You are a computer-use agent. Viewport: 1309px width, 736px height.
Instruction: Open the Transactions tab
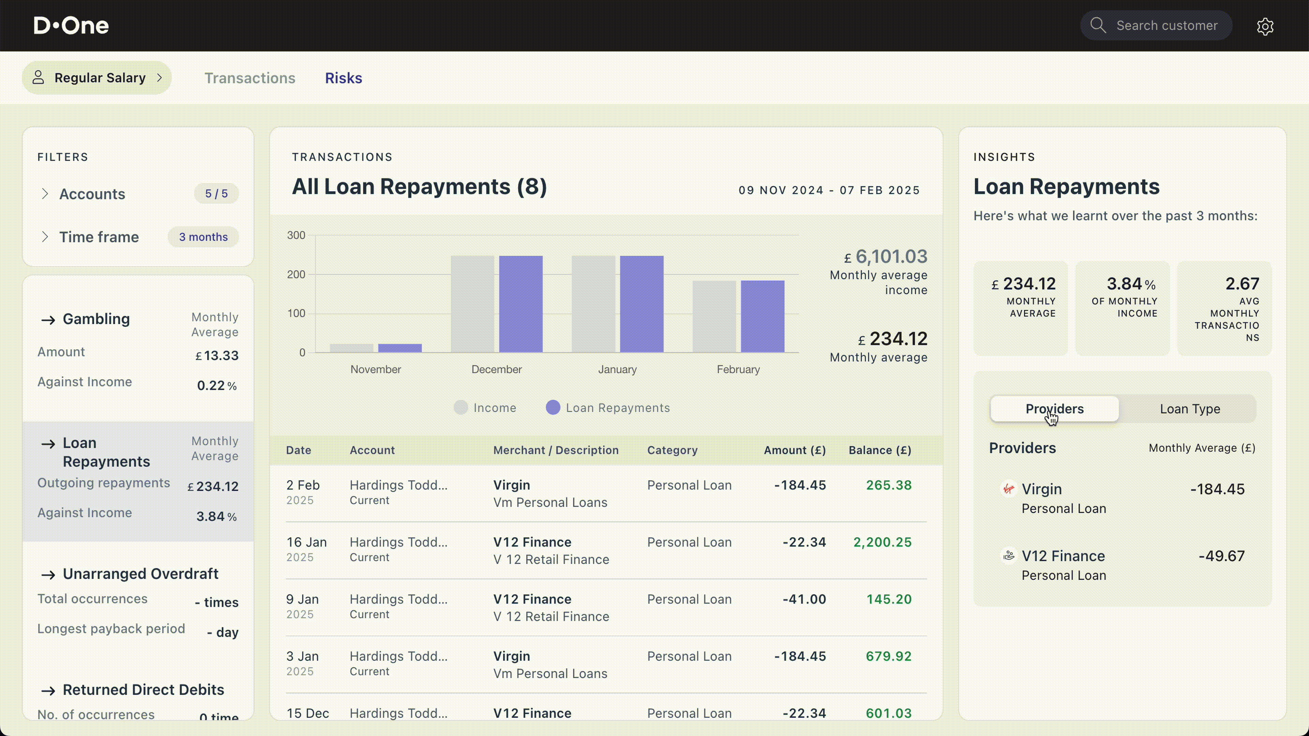pos(250,78)
